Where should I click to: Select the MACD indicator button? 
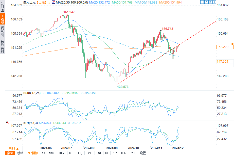click(x=52, y=153)
